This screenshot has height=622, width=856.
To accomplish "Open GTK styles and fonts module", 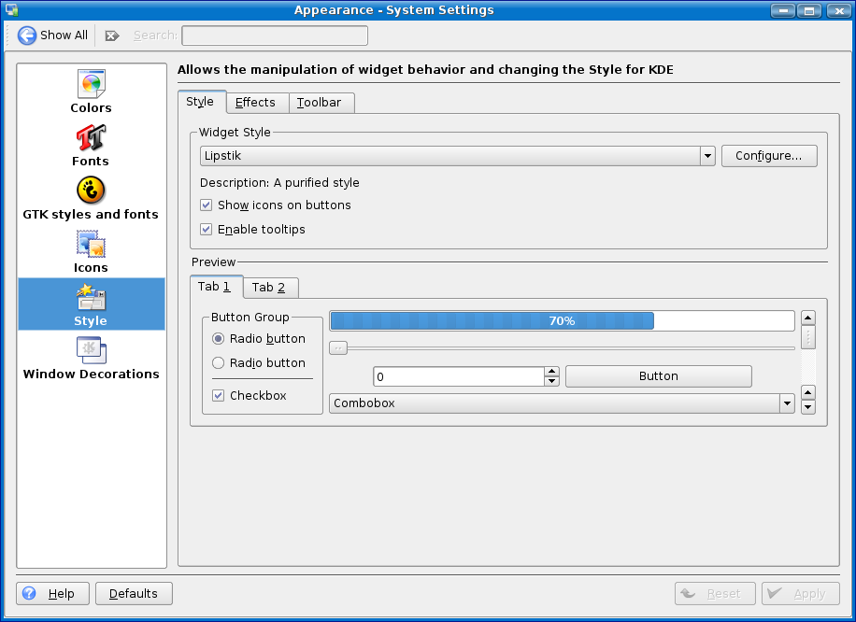I will point(91,191).
